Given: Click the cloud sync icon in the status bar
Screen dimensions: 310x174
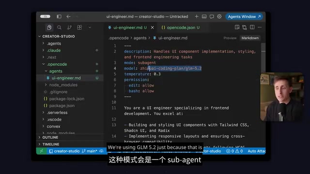Looking at the screenshot, I should click(101, 151).
